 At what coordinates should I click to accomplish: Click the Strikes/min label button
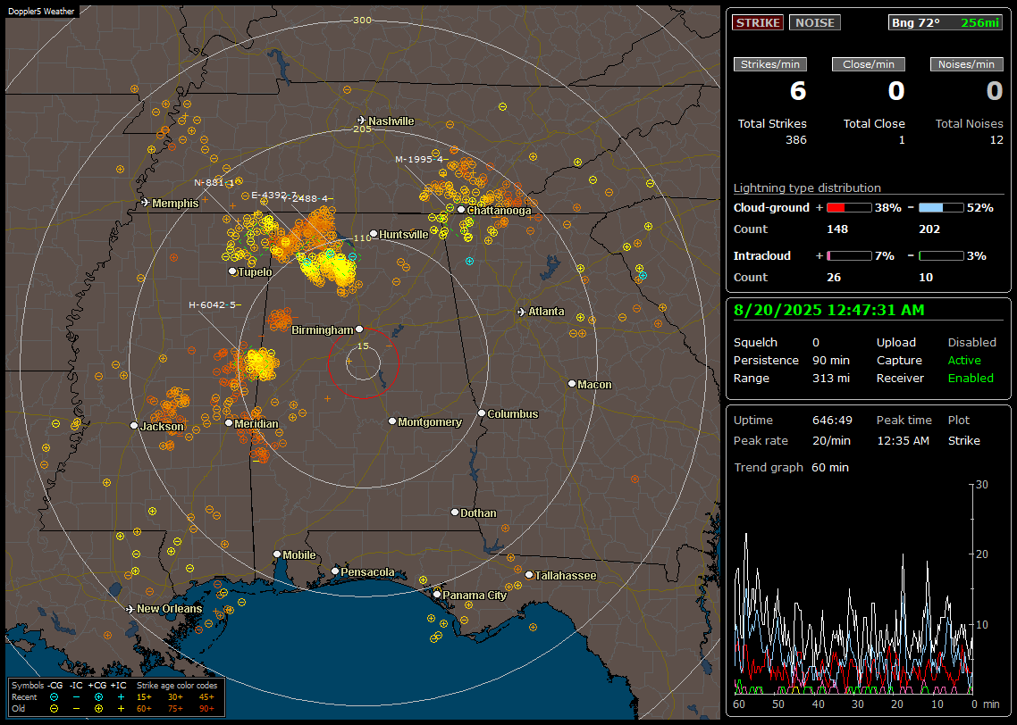pyautogui.click(x=769, y=64)
